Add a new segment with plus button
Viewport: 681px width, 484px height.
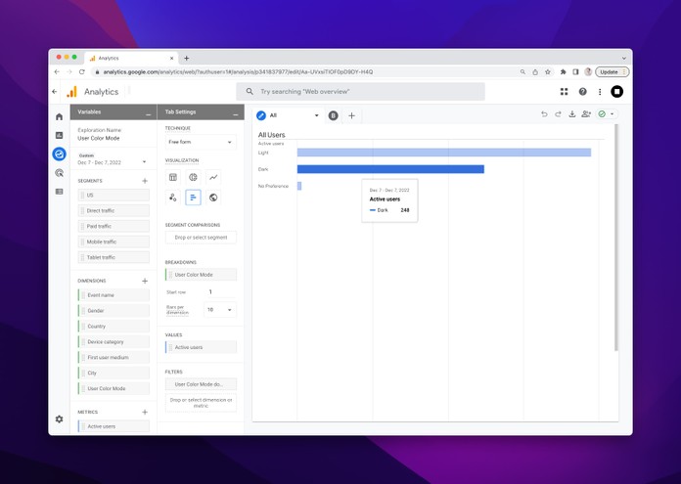coord(145,181)
